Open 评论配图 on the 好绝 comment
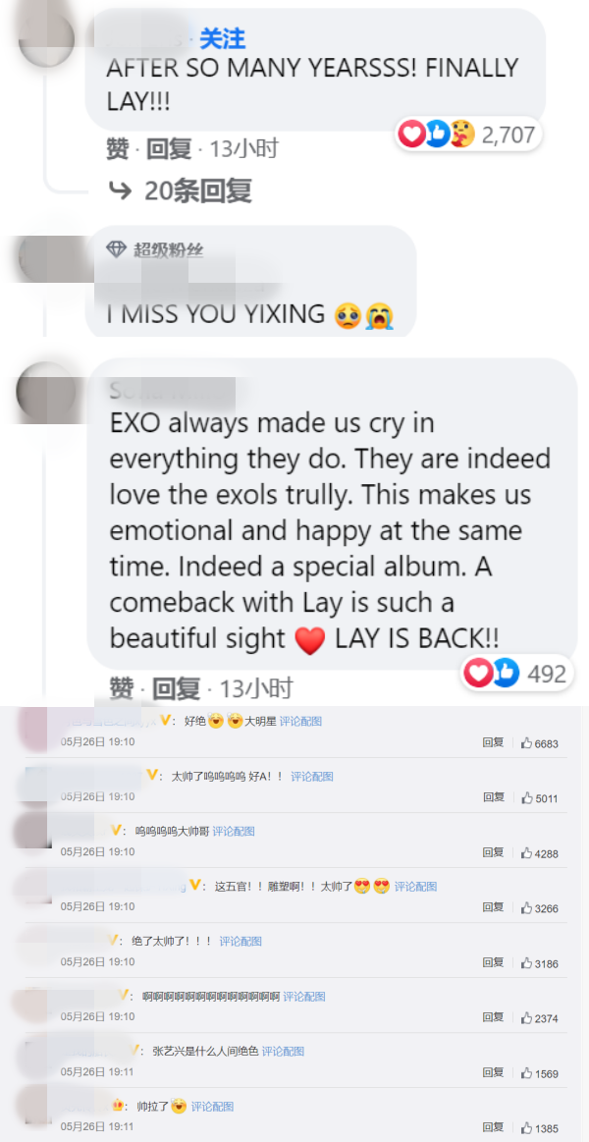The width and height of the screenshot is (589, 1142). pyautogui.click(x=300, y=721)
